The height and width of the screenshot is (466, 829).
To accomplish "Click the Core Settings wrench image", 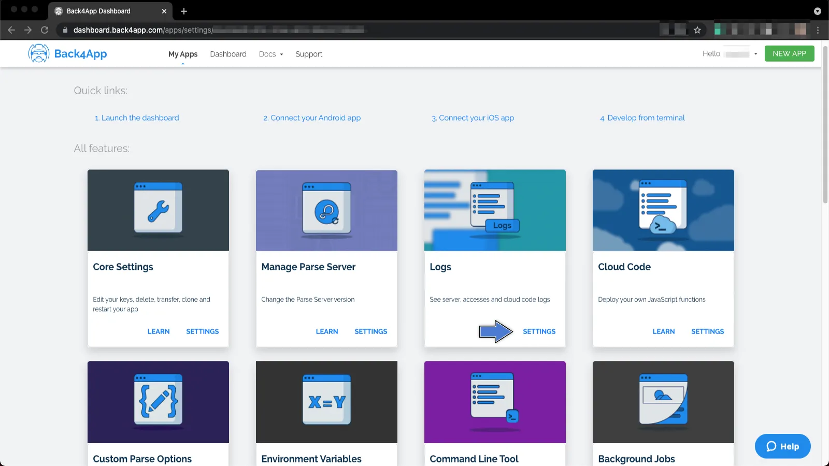I will click(x=158, y=210).
